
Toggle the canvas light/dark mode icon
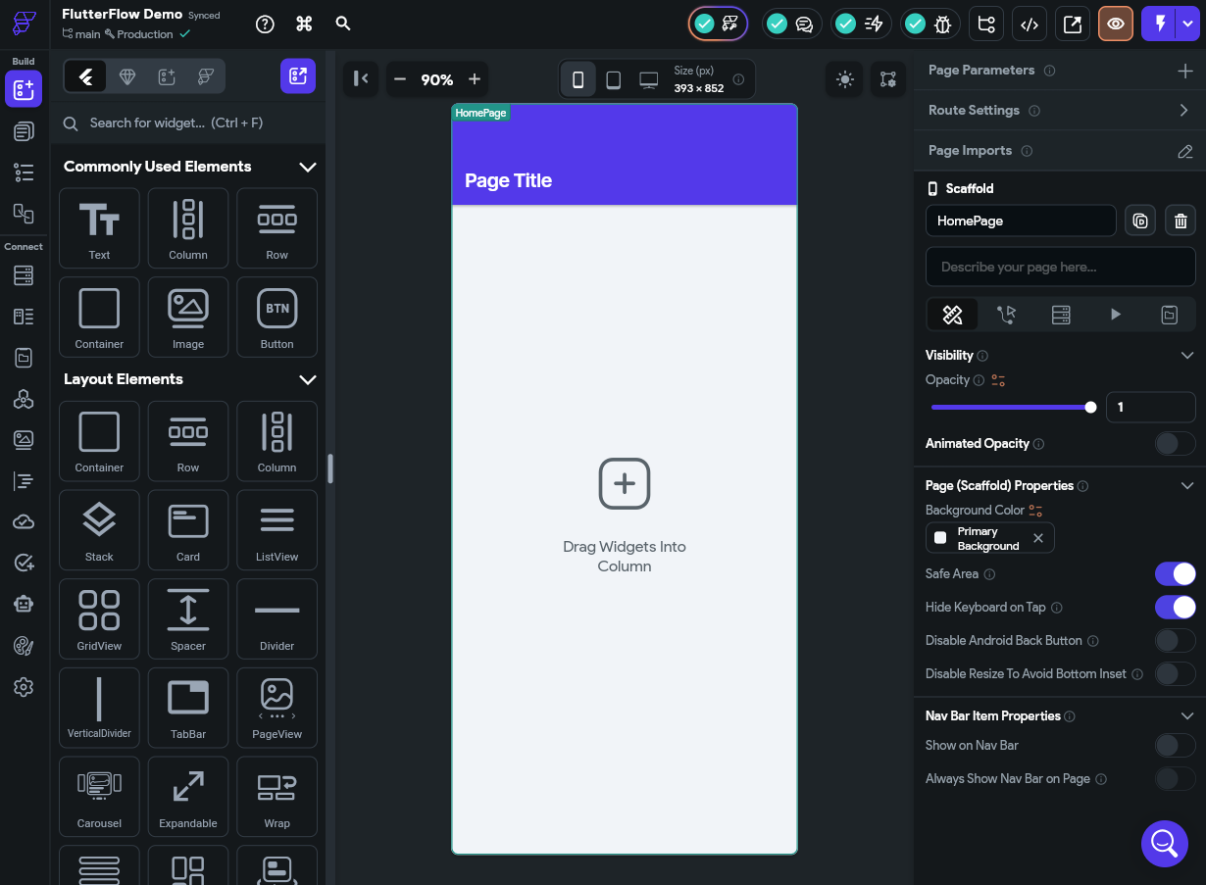click(x=844, y=79)
